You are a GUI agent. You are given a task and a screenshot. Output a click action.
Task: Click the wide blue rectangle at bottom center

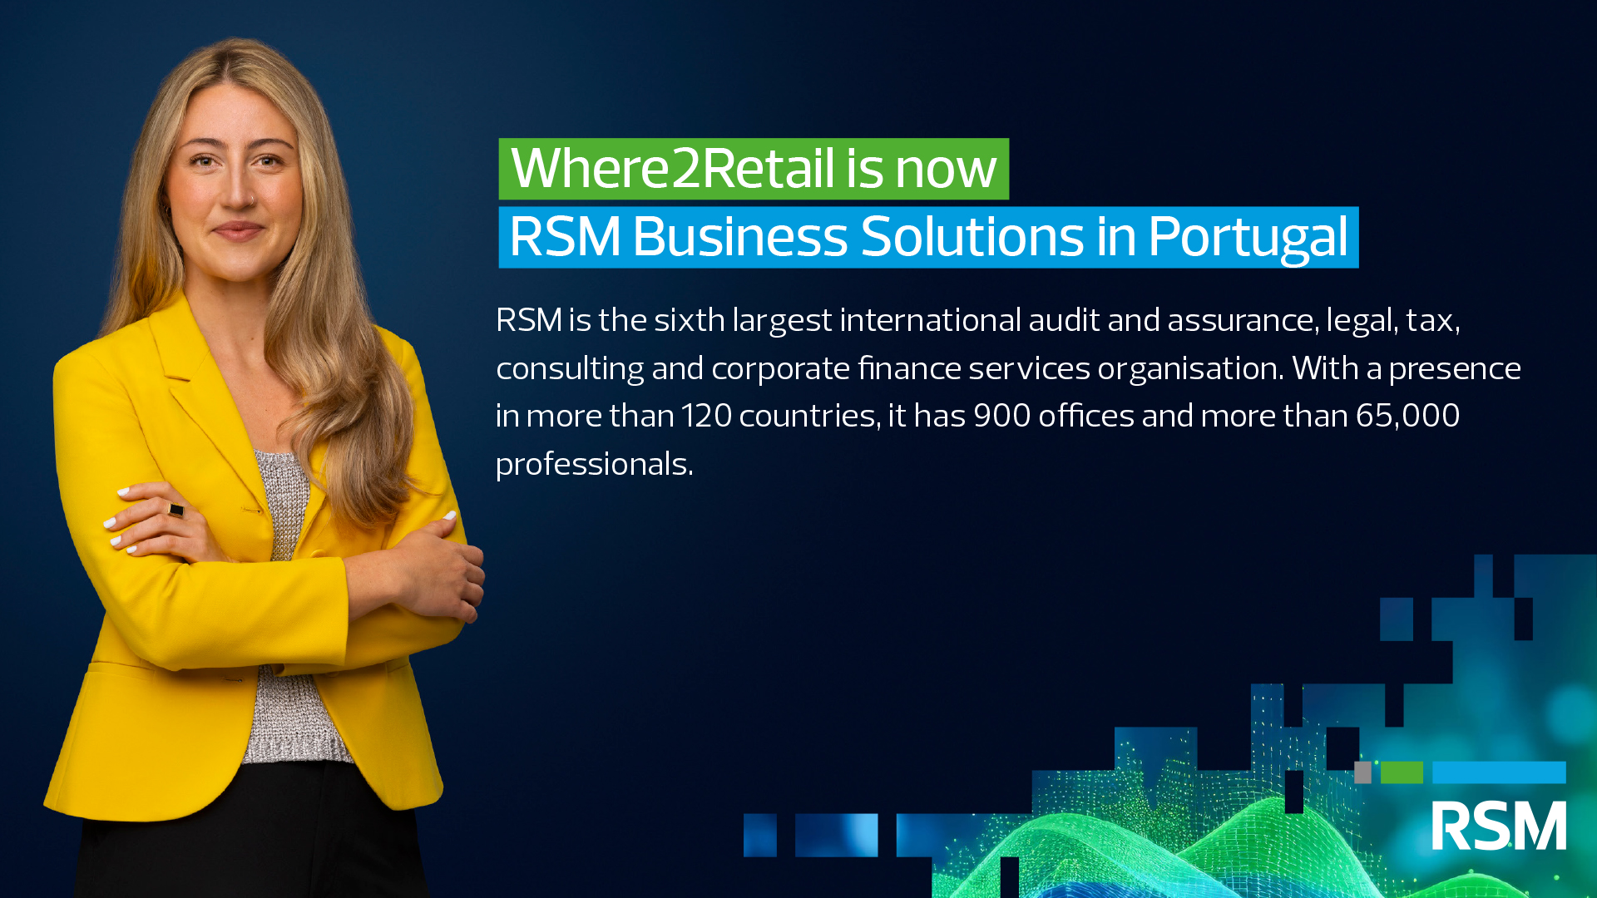coord(835,835)
